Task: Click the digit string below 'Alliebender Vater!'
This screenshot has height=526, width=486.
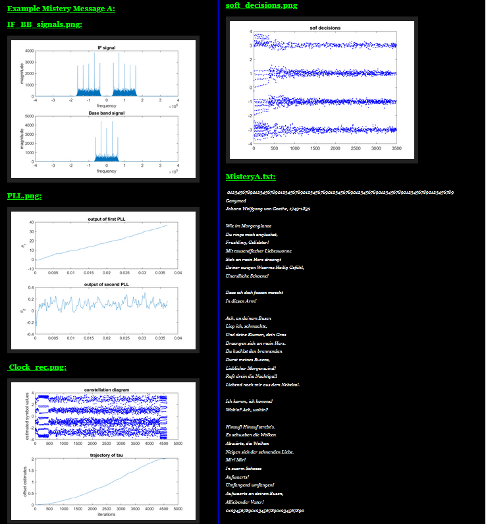Action: (265, 511)
